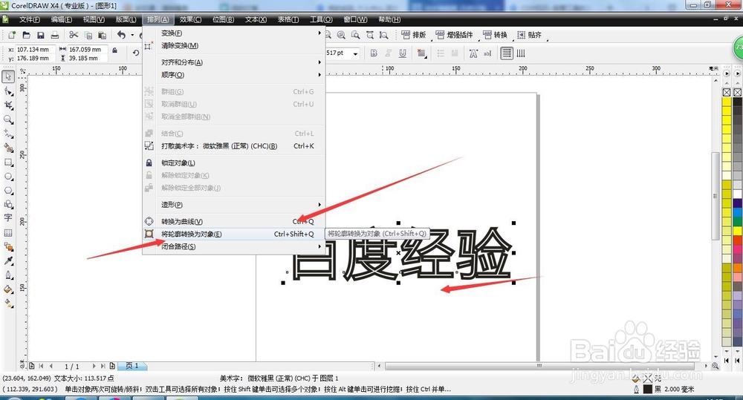Select the Interactive blend tool
Image resolution: width=743 pixels, height=400 pixels.
pos(8,246)
